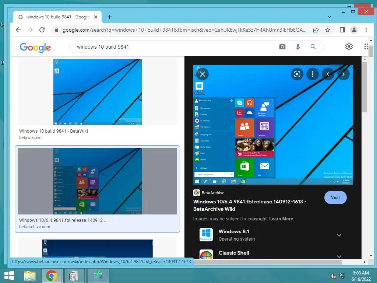The height and width of the screenshot is (283, 377).
Task: Close the windows 10 build 9841 tab
Action: pyautogui.click(x=96, y=17)
